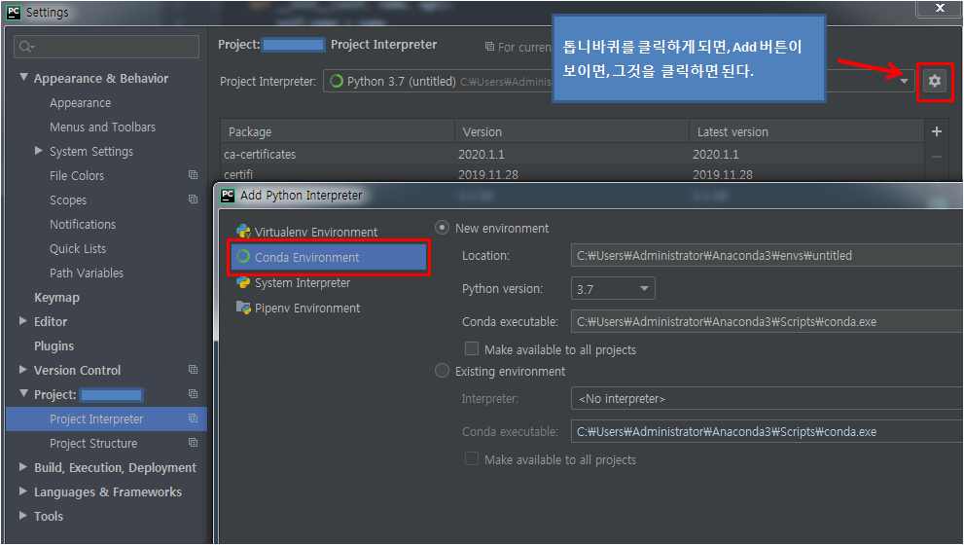Click the PyCharm icon in Add Python Interpreter title
This screenshot has width=964, height=545.
click(228, 195)
